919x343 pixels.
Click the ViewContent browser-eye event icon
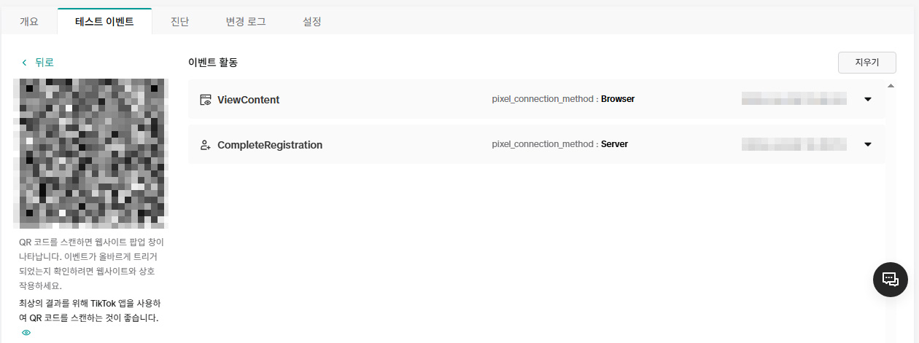(206, 100)
